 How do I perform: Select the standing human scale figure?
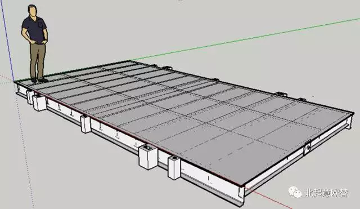(35, 43)
